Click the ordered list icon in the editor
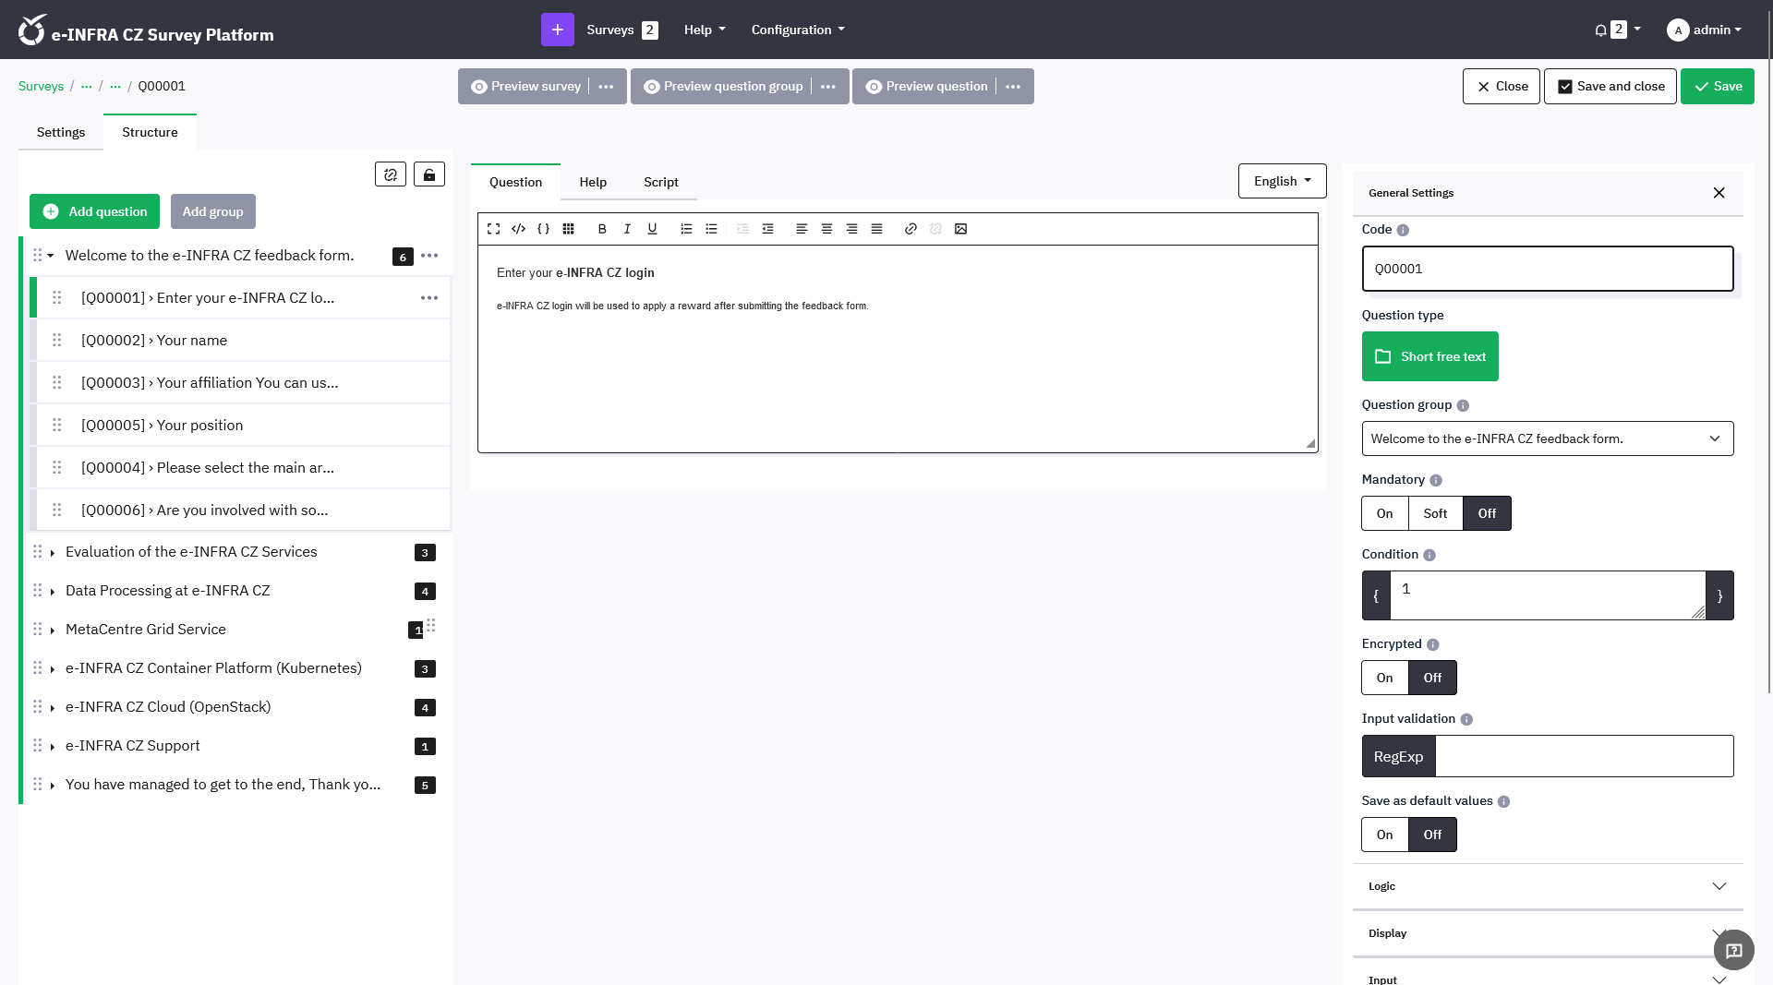 pos(686,229)
